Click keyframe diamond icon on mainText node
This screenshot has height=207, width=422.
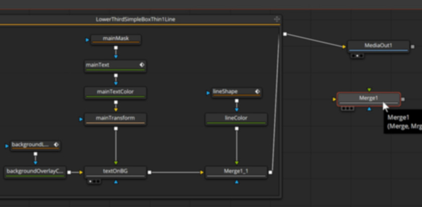pos(142,65)
